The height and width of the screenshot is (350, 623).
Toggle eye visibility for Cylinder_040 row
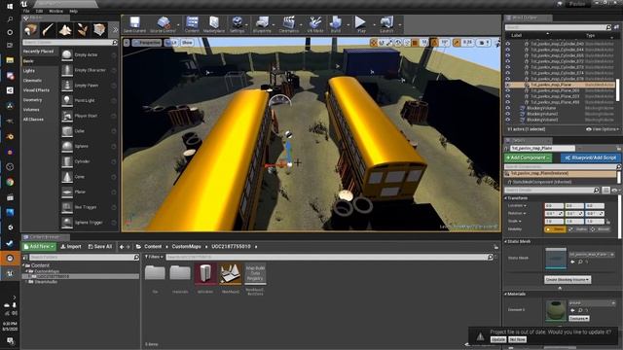coord(508,44)
